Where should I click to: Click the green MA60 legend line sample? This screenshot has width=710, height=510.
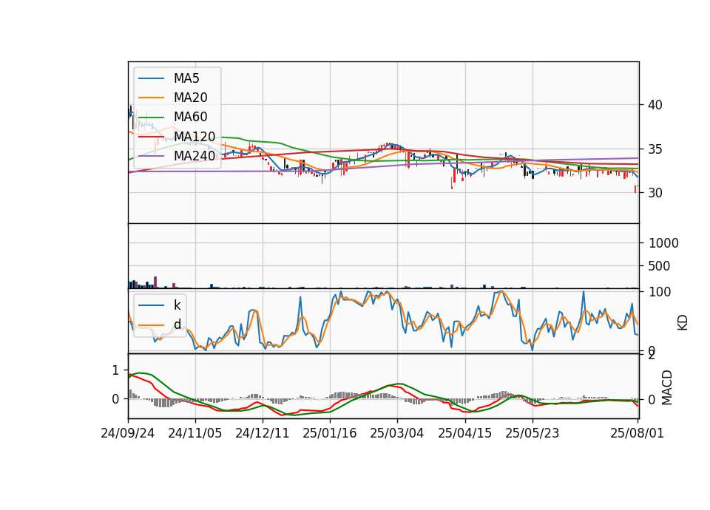151,118
